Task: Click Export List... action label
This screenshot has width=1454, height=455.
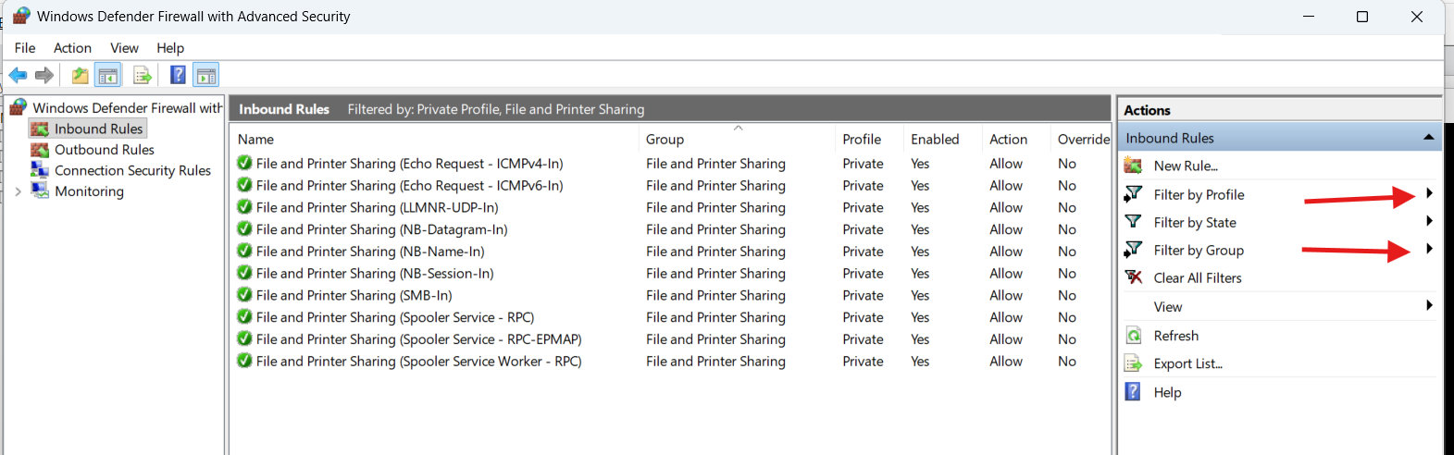Action: [1187, 363]
